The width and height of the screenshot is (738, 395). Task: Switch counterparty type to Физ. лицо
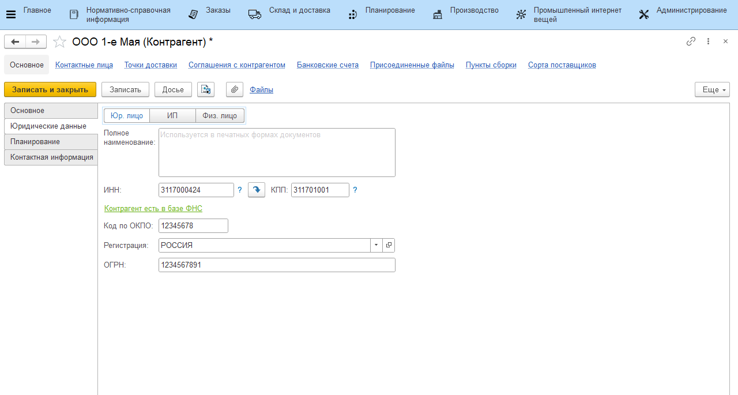point(220,115)
